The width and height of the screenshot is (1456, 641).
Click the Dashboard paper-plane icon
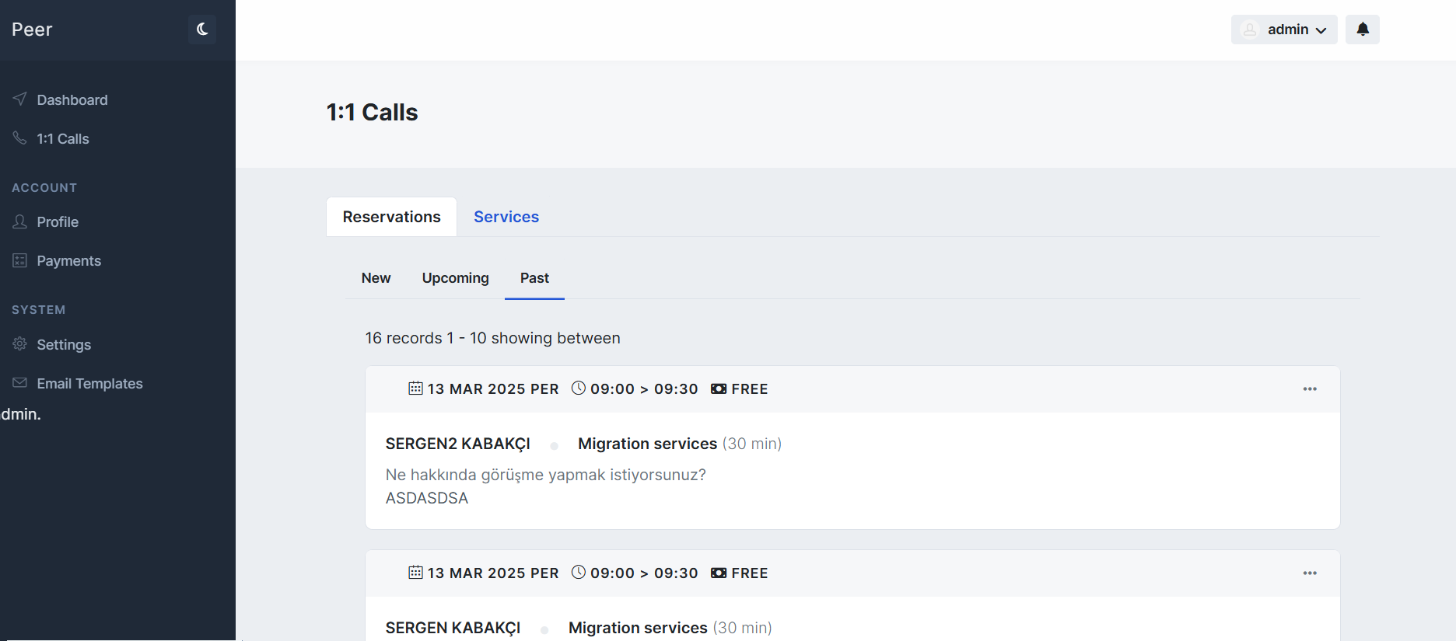tap(20, 99)
